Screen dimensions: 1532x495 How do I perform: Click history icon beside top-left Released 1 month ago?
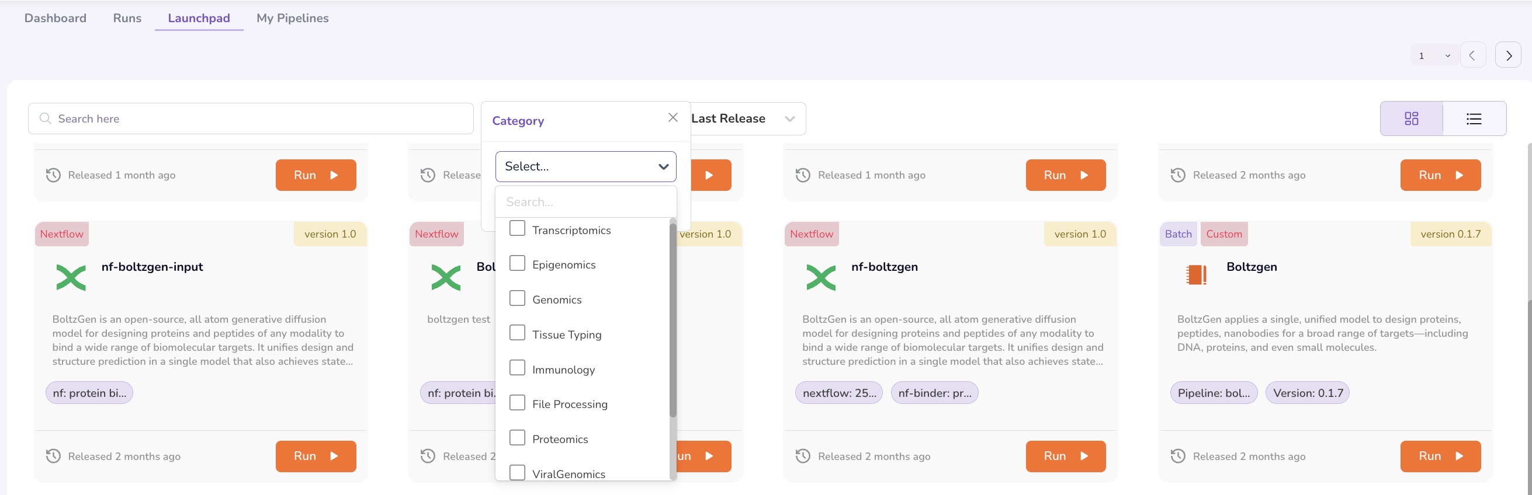[54, 175]
